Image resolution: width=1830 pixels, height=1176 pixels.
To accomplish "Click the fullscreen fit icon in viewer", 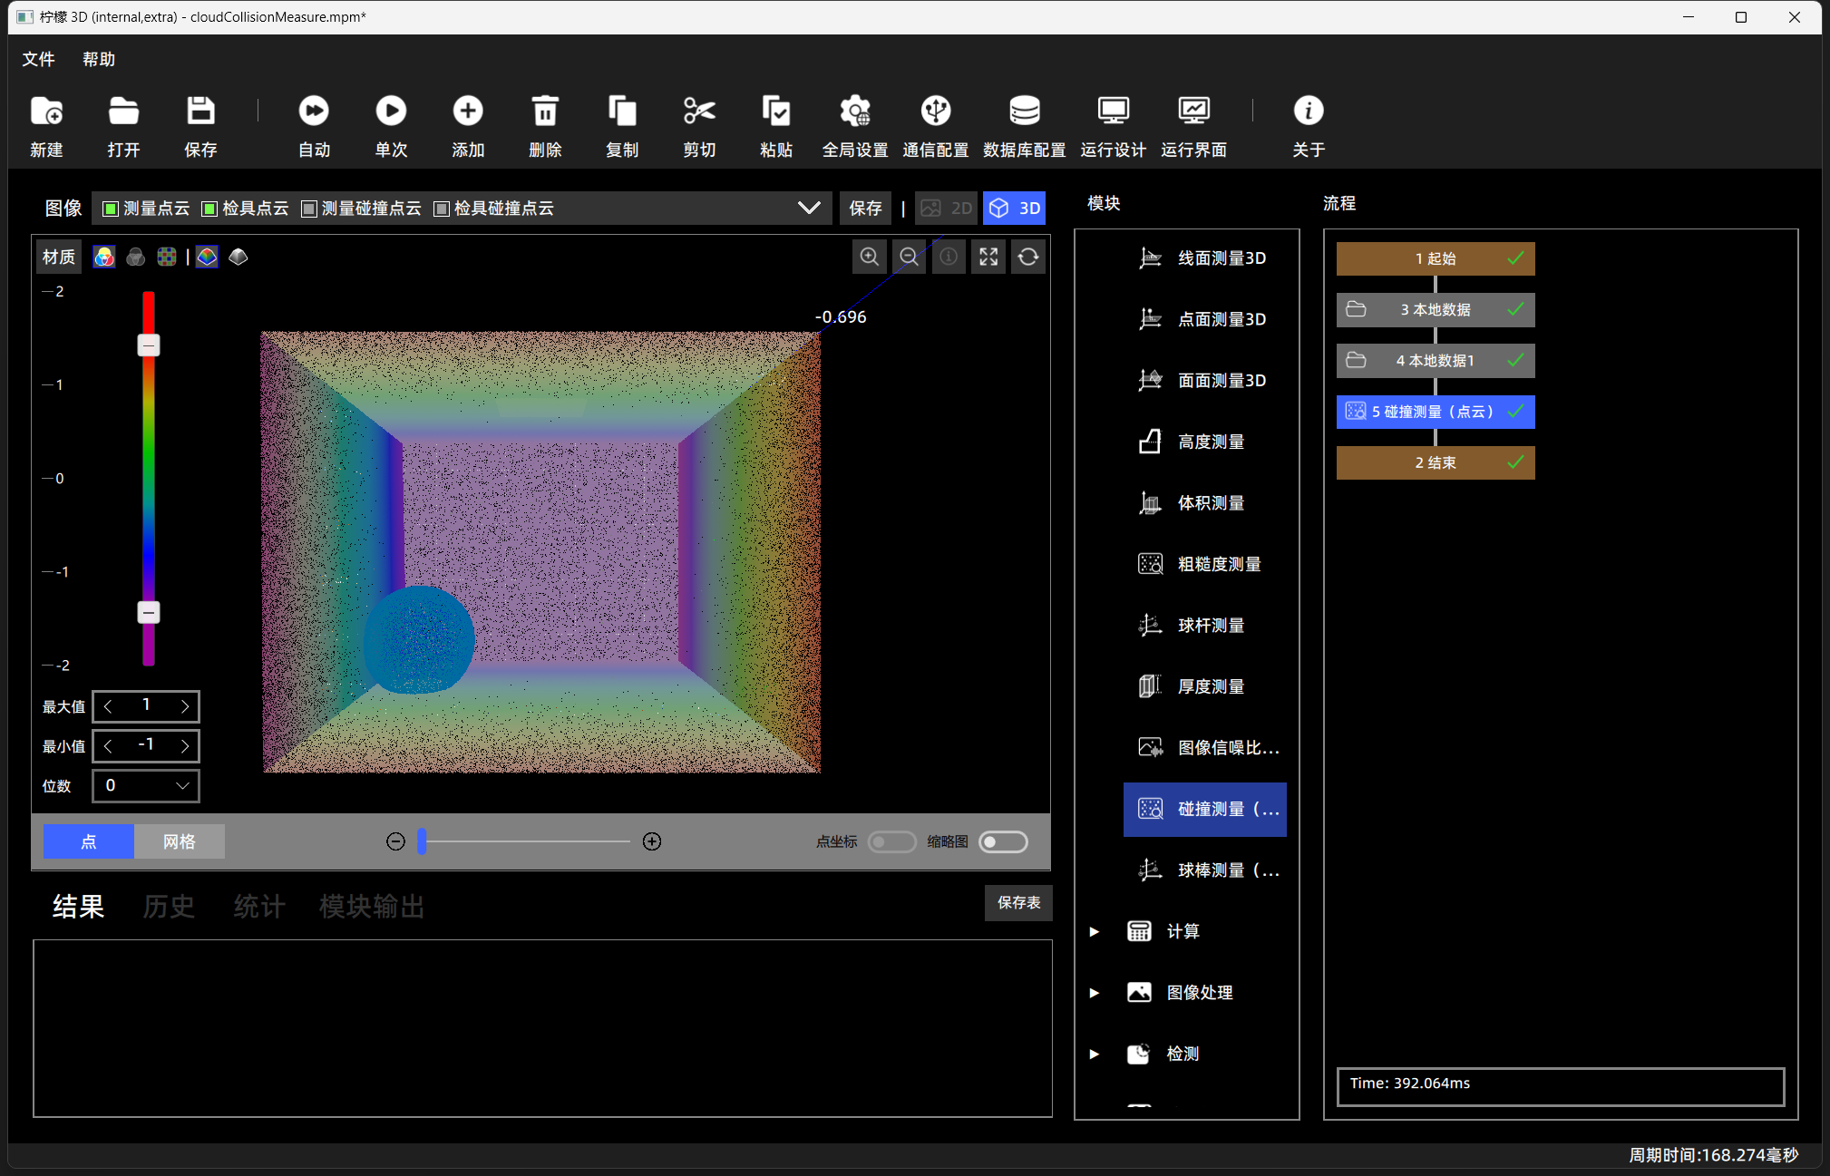I will point(988,257).
